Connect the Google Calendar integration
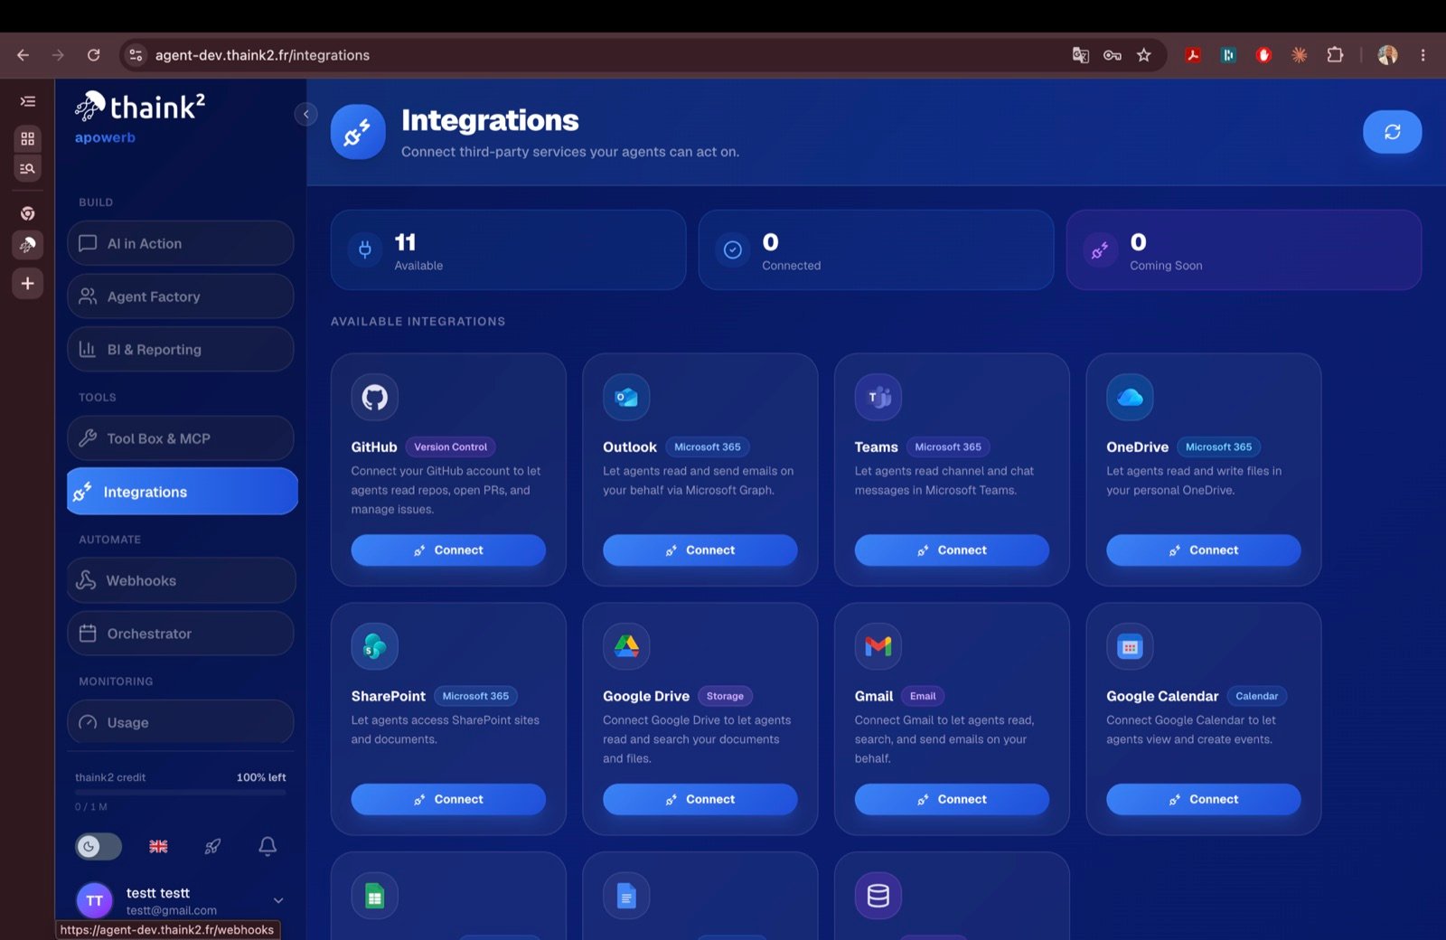This screenshot has width=1446, height=940. point(1204,799)
